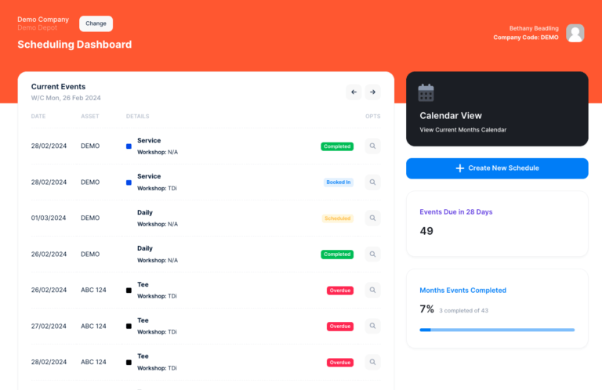Click the Scheduled status badge
Viewport: 602px width, 390px height.
338,218
